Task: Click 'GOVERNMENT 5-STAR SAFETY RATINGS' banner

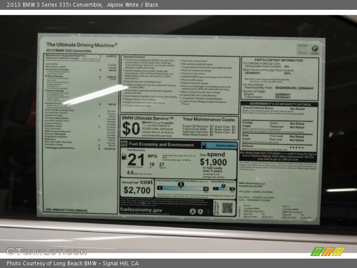Action: pos(280,104)
